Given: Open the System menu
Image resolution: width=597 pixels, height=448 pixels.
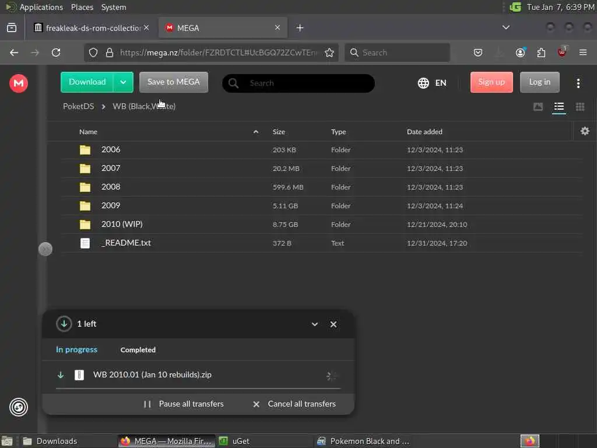Looking at the screenshot, I should (114, 7).
